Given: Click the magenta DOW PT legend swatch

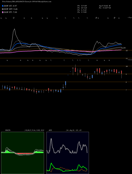Looking at the screenshot, I should coord(3,12).
